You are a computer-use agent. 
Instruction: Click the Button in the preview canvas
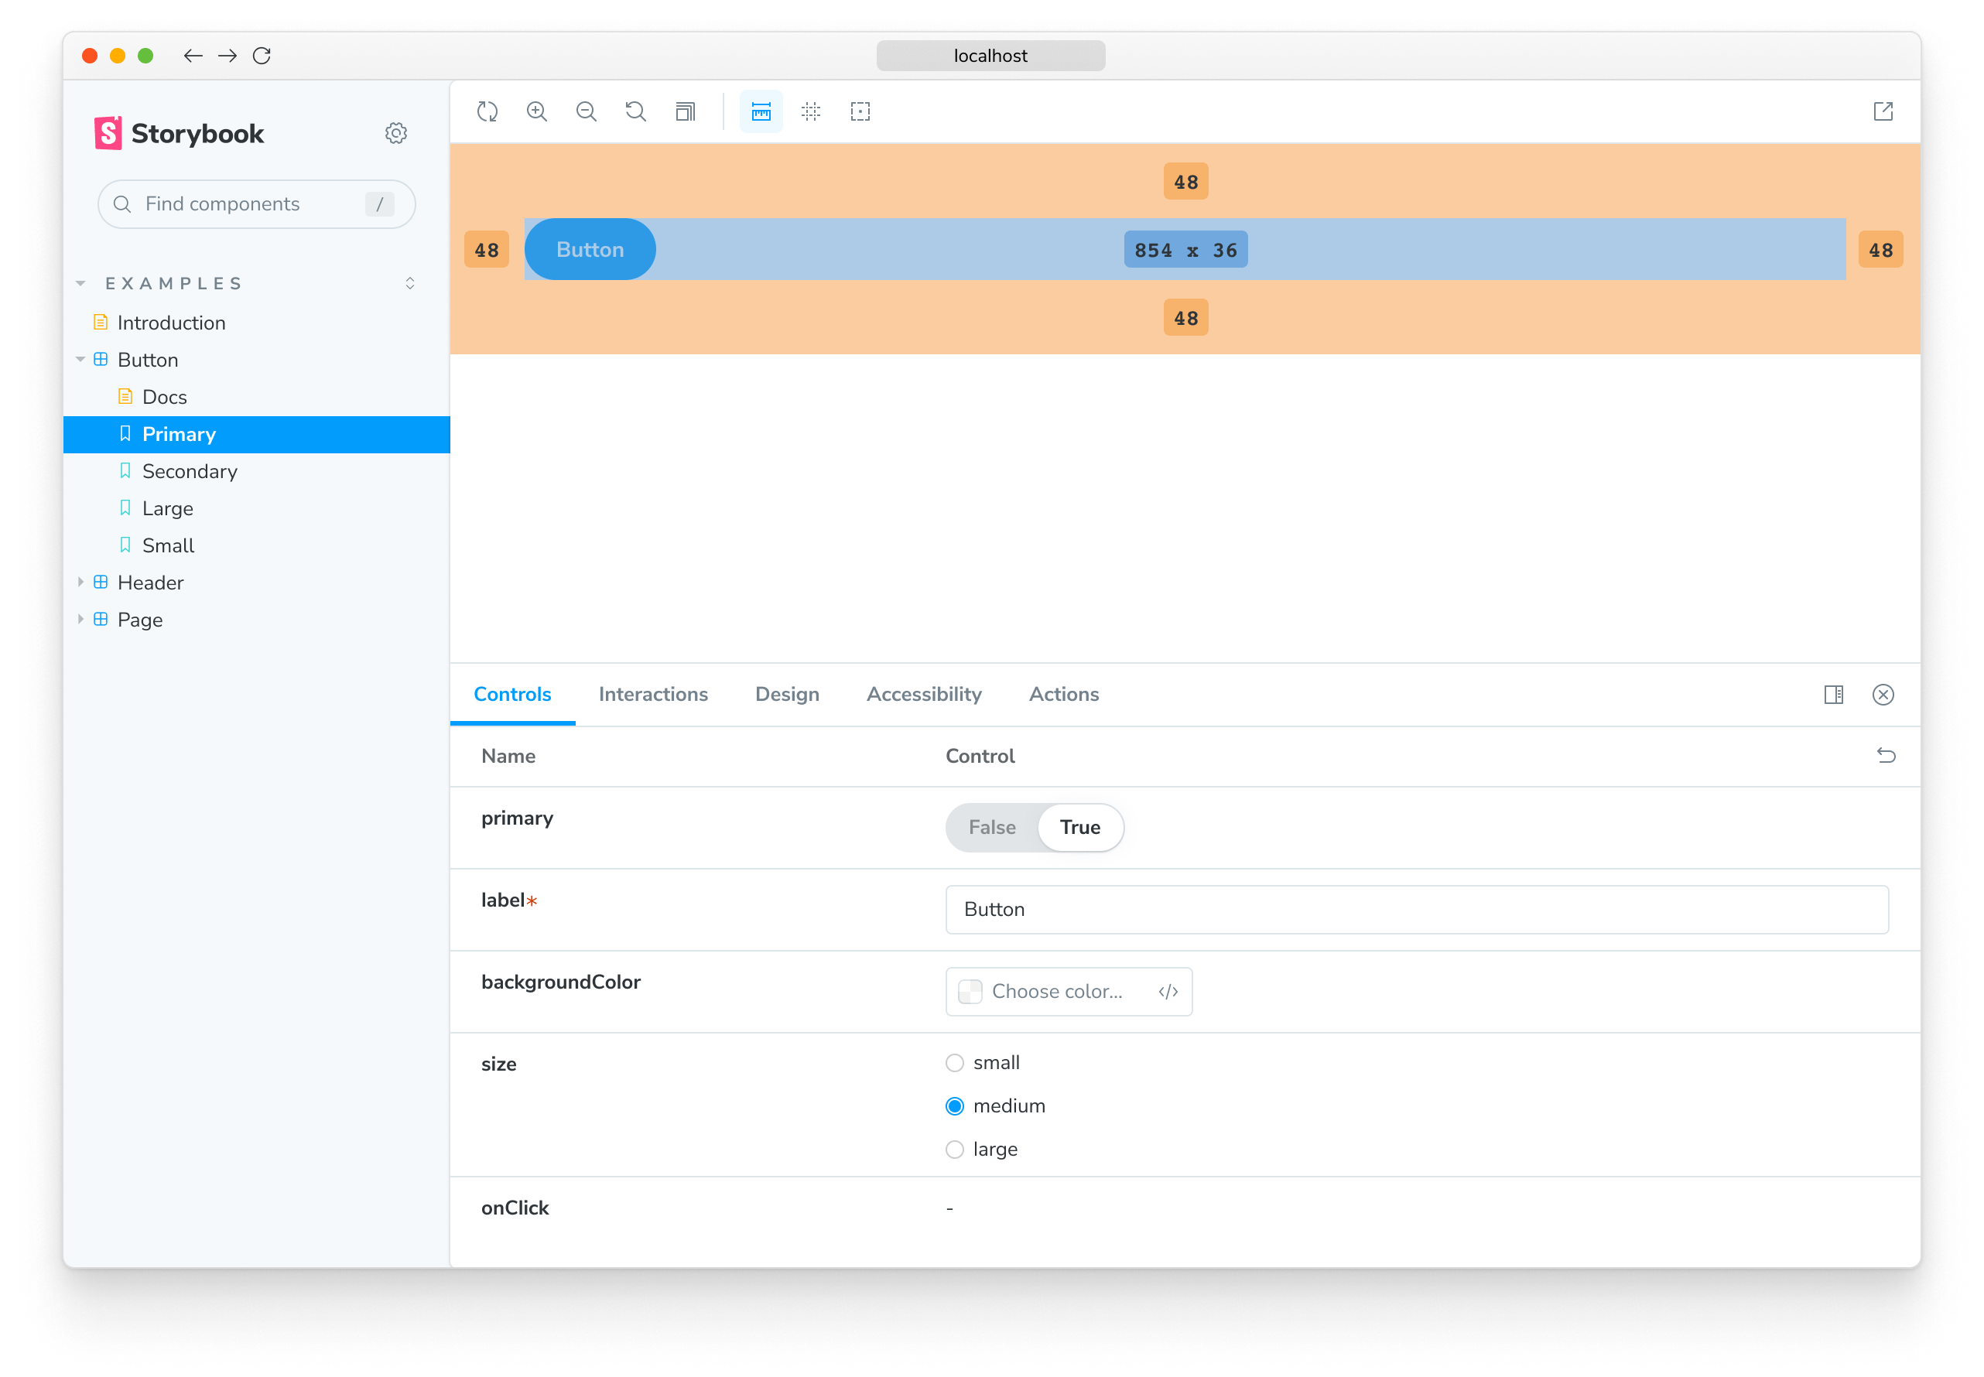point(590,248)
